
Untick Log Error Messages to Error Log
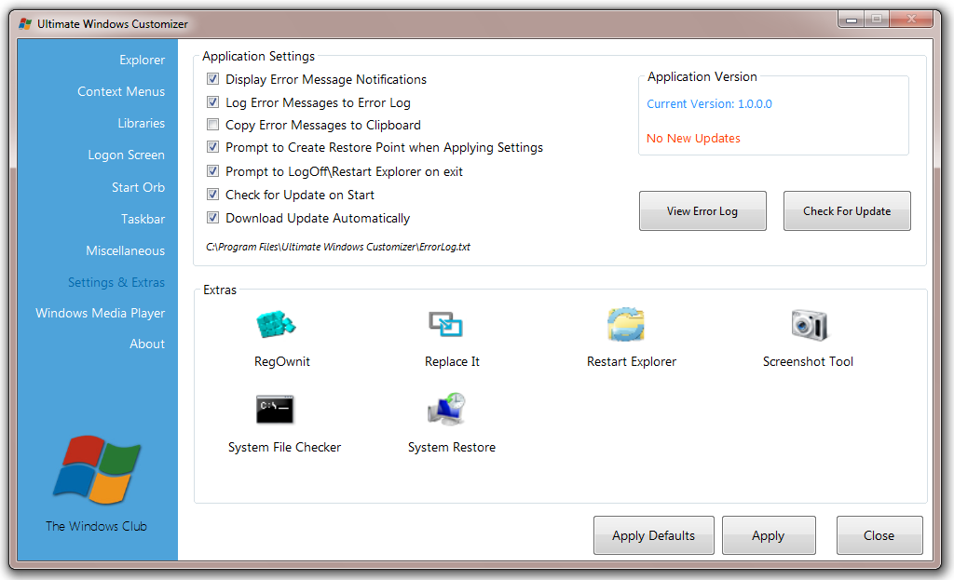click(x=213, y=102)
